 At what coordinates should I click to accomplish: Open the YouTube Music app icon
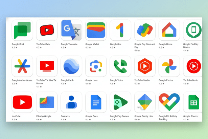click(x=193, y=66)
